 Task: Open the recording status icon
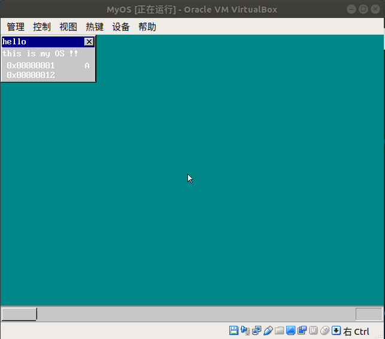pos(302,331)
